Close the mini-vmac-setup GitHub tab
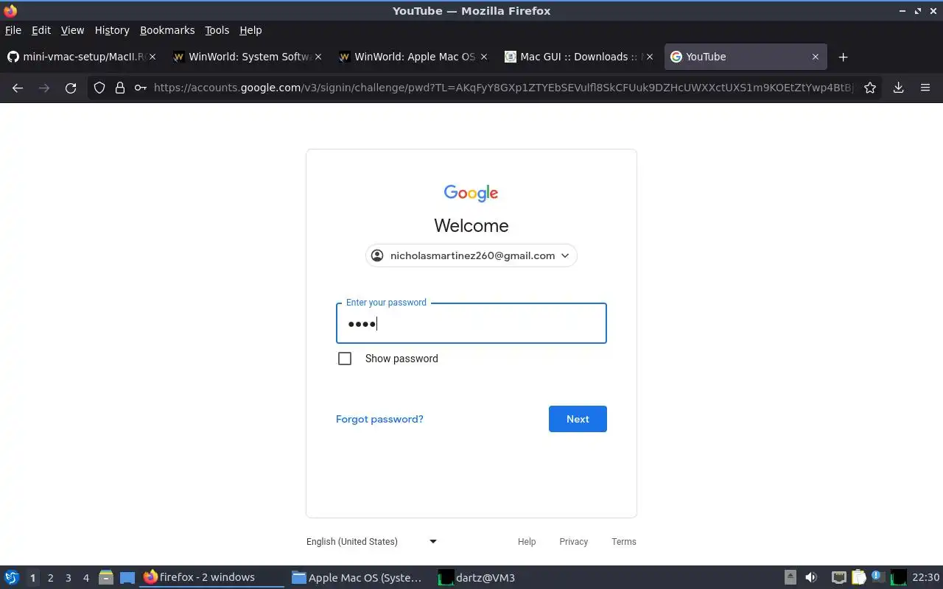 (x=153, y=57)
